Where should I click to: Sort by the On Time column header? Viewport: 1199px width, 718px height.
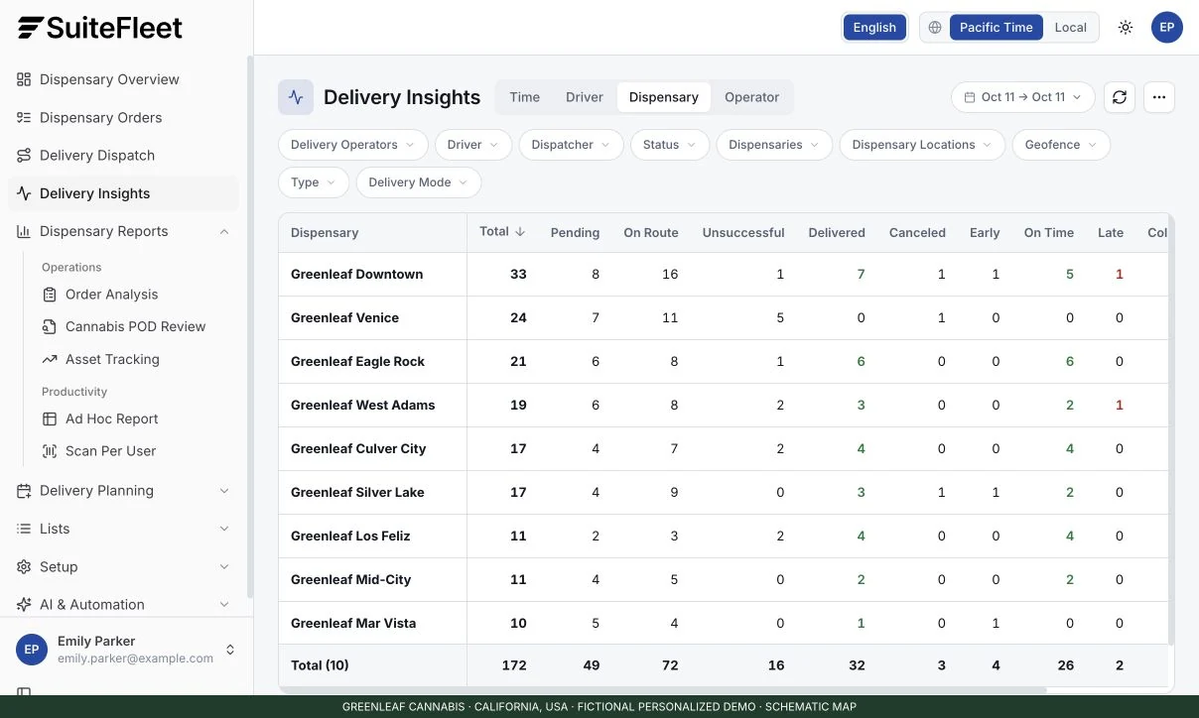(1049, 233)
